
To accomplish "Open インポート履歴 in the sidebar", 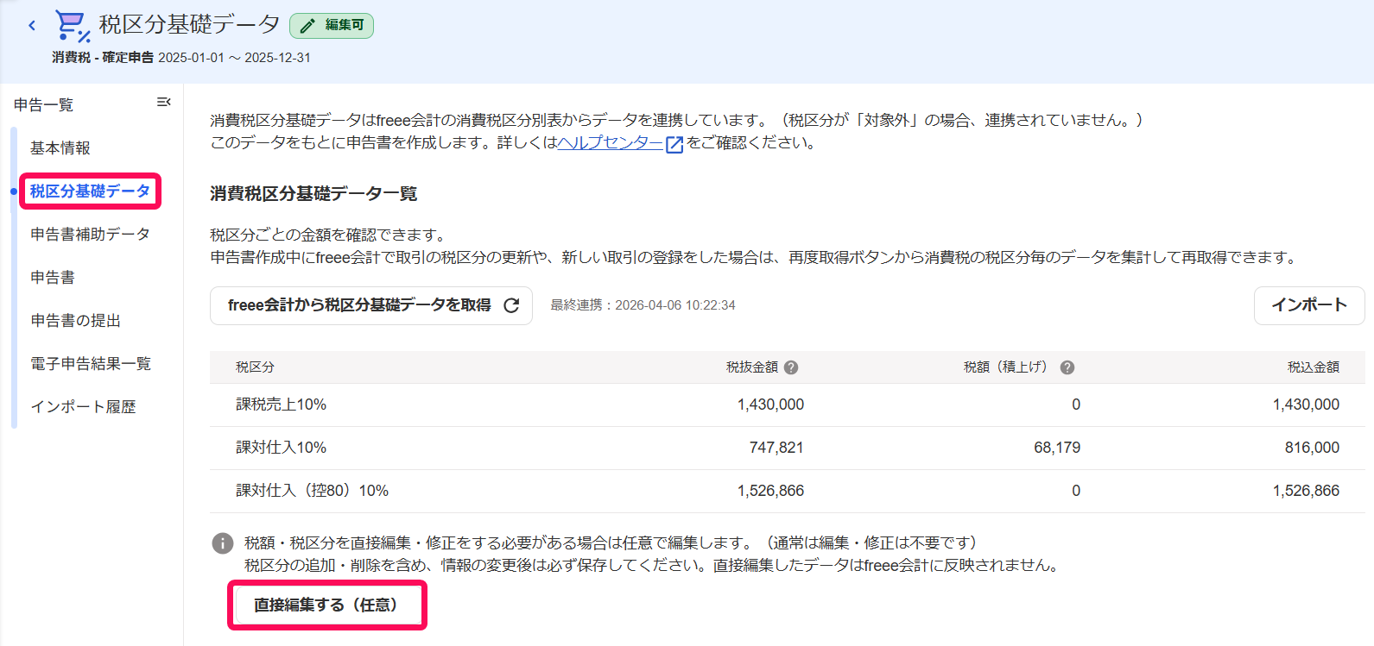I will click(83, 407).
